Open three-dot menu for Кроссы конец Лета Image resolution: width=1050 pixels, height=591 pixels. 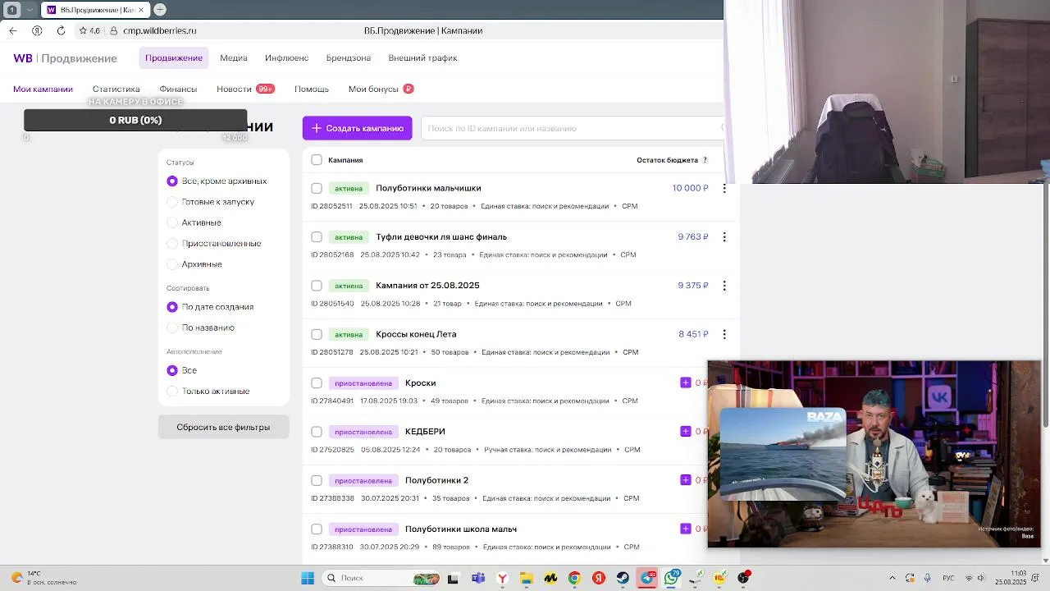coord(724,334)
